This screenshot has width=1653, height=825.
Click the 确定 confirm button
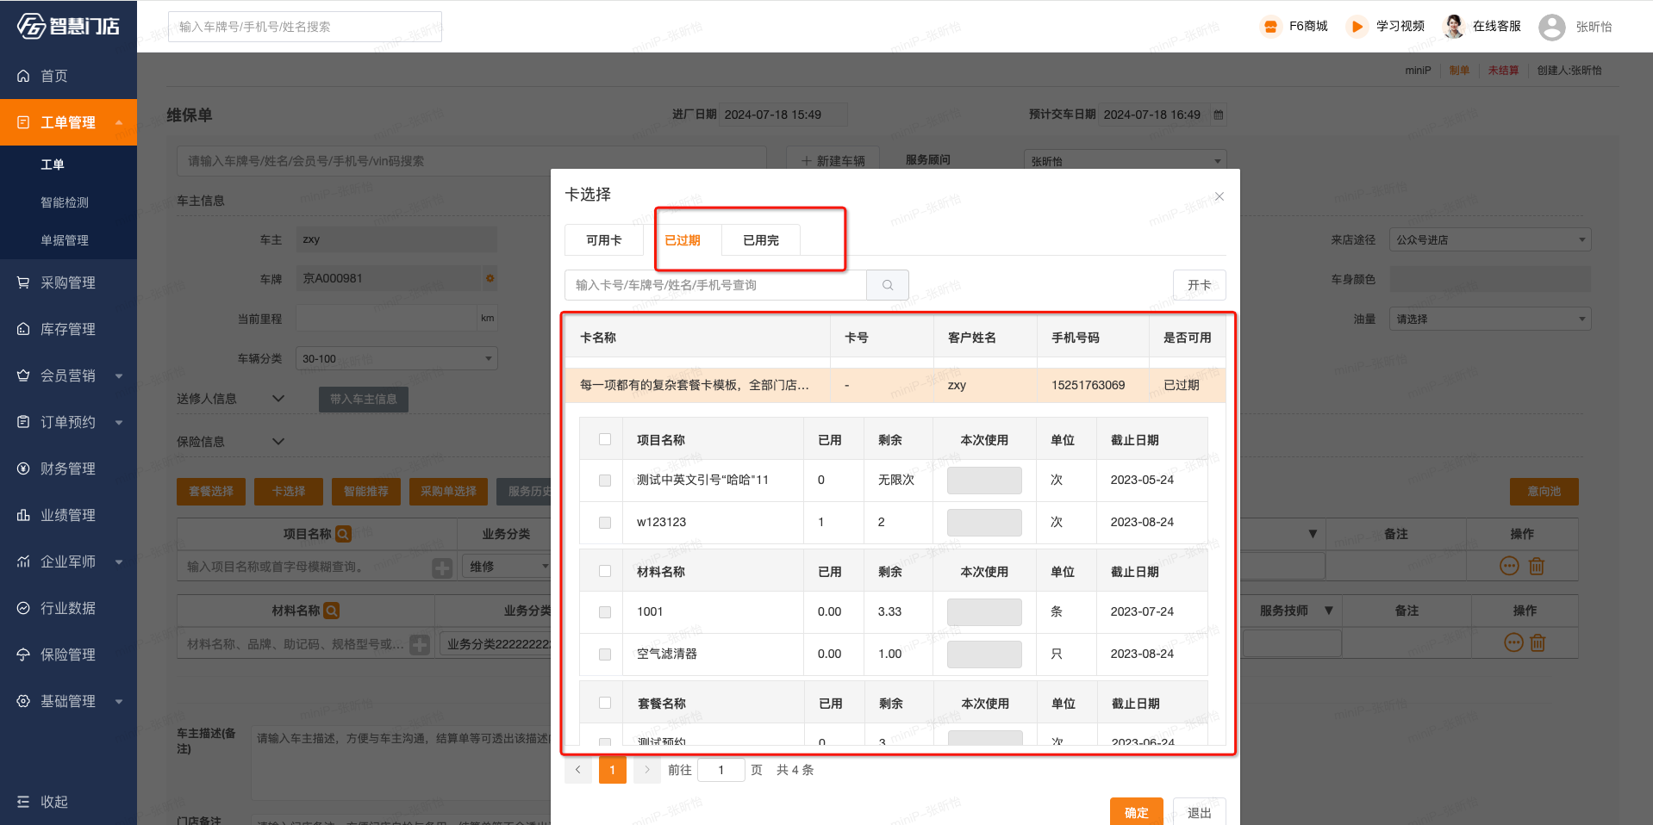coord(1137,812)
